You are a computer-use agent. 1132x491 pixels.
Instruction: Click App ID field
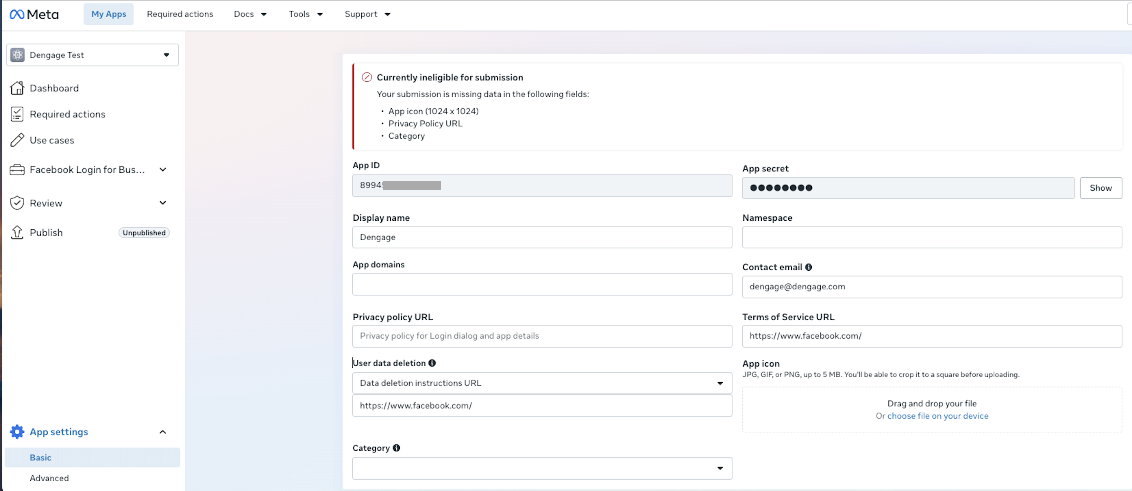click(x=542, y=186)
